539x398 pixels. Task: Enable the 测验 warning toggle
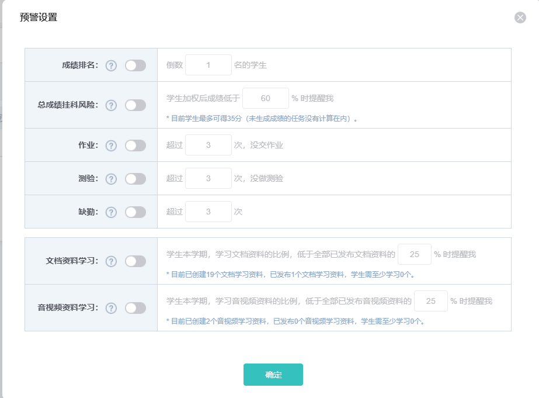click(x=135, y=179)
